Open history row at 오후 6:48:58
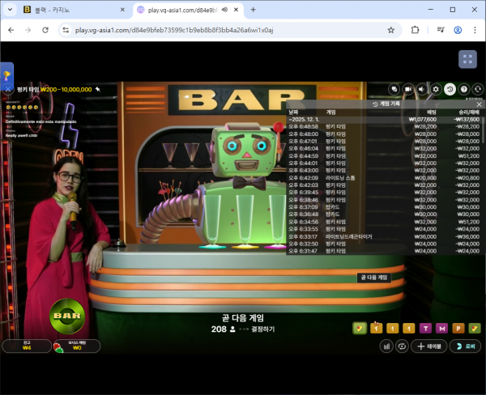486x395 pixels. (x=381, y=126)
